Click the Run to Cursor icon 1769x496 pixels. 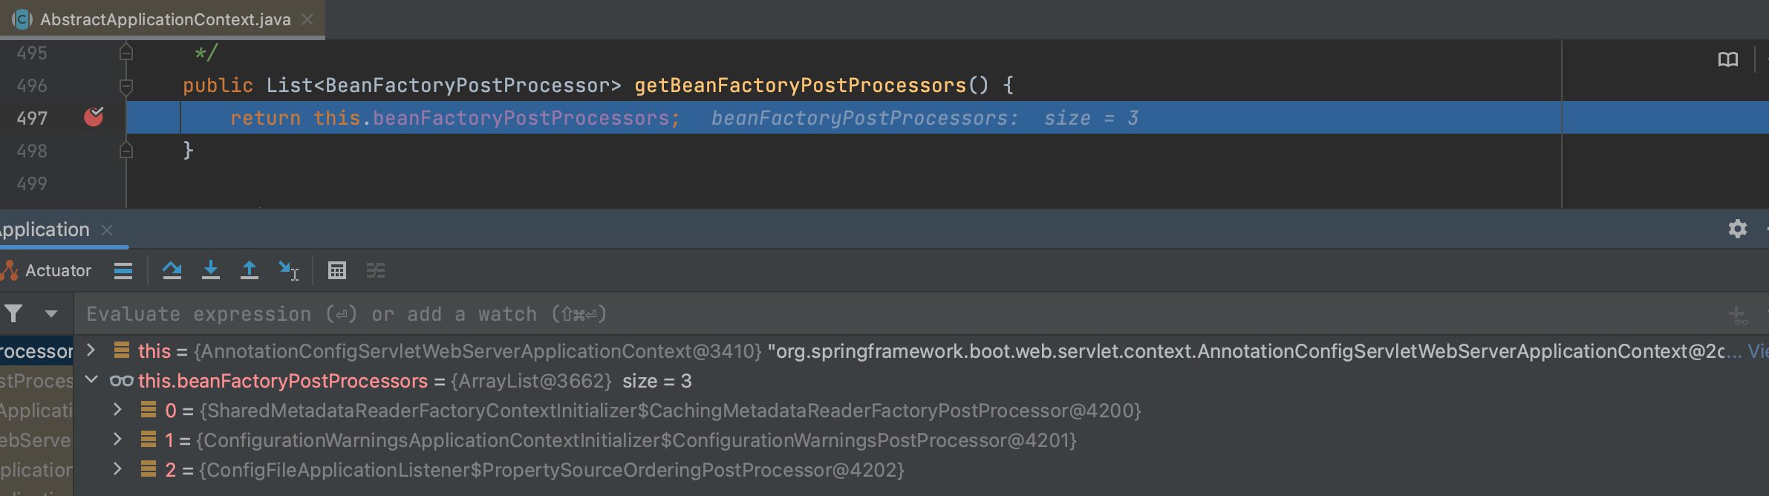[x=288, y=270]
